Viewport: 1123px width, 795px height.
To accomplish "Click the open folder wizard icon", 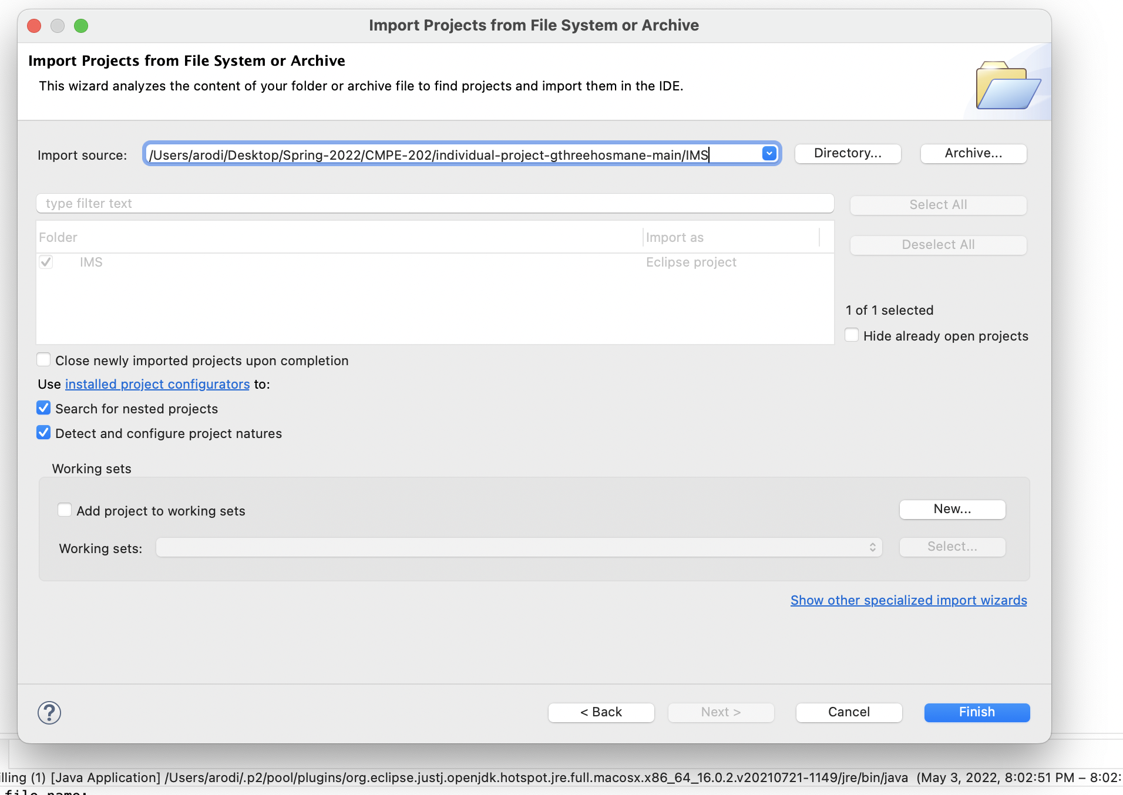I will click(1008, 85).
